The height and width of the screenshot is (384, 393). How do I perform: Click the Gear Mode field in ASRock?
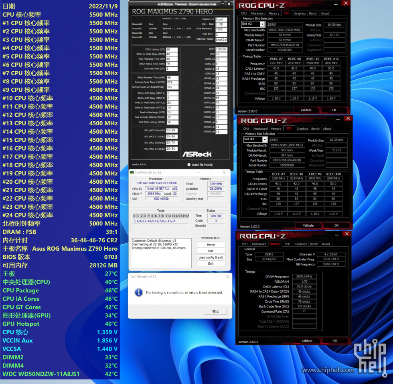[221, 34]
